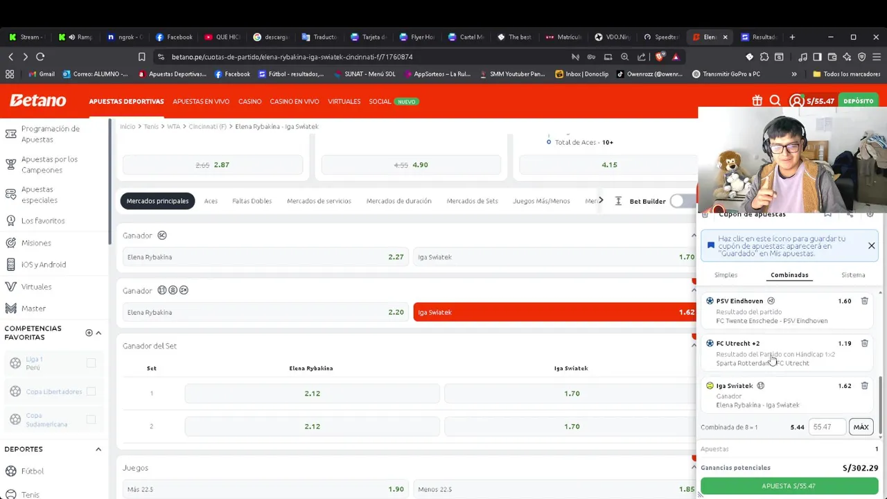Viewport: 887px width, 499px height.
Task: Switch to the Simples coupon tab
Action: pyautogui.click(x=726, y=275)
